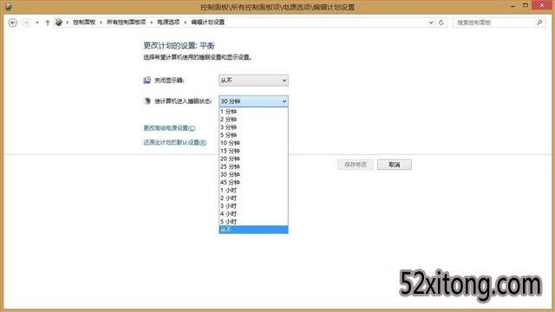Click the search magnifier icon
This screenshot has width=555, height=312.
coord(539,23)
